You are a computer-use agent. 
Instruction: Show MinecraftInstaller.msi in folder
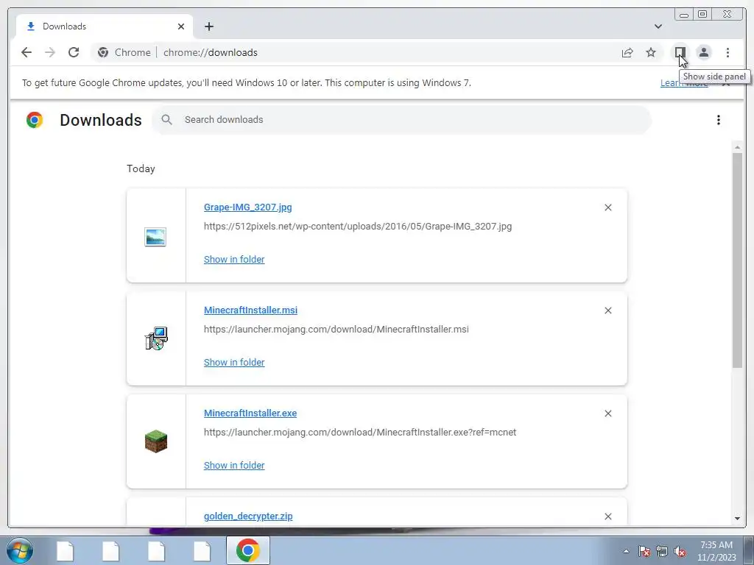[234, 362]
